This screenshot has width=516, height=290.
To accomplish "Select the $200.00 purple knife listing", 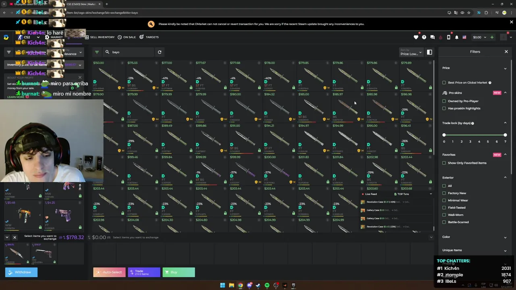I will coord(281,170).
